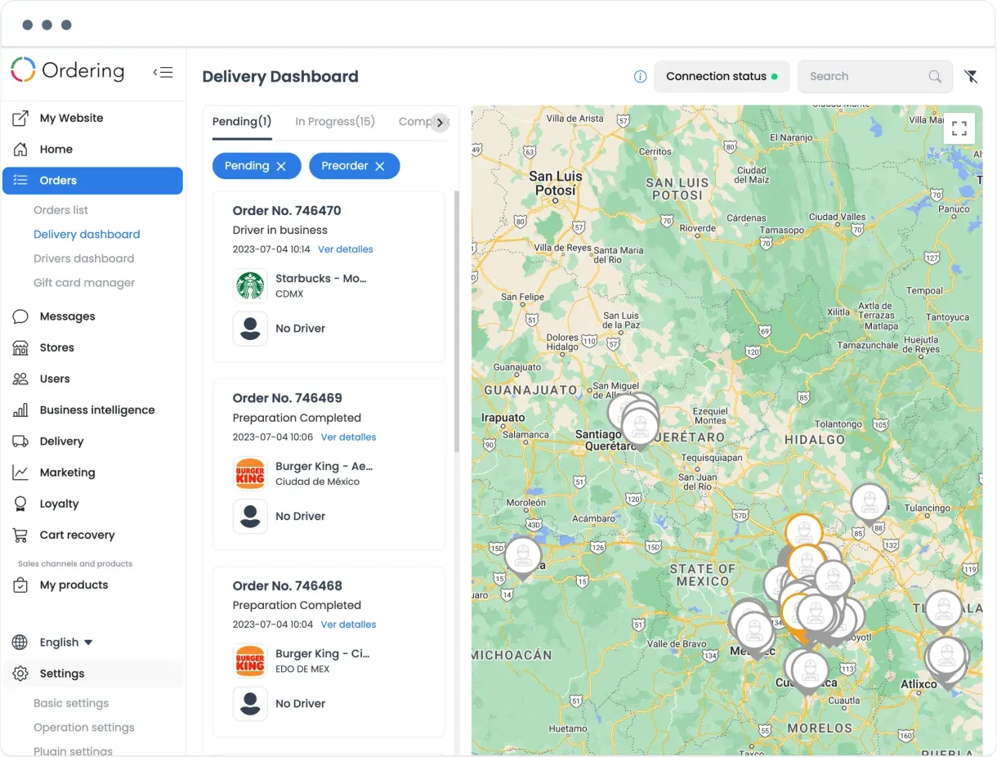Image resolution: width=997 pixels, height=757 pixels.
Task: Click the driver marker near Santiago de Querétaro
Action: pos(640,427)
